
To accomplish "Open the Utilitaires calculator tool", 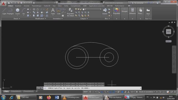I will pos(132,11).
